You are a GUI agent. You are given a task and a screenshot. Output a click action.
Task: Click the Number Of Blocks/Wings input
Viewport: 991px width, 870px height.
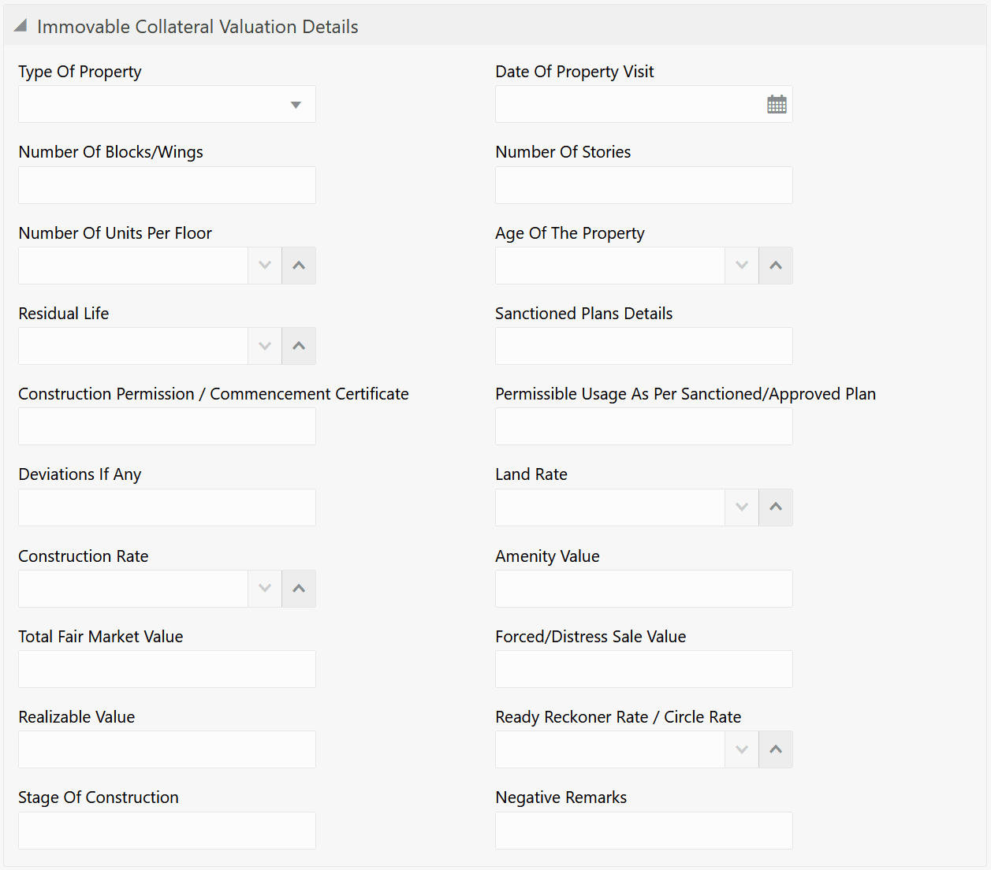point(166,185)
